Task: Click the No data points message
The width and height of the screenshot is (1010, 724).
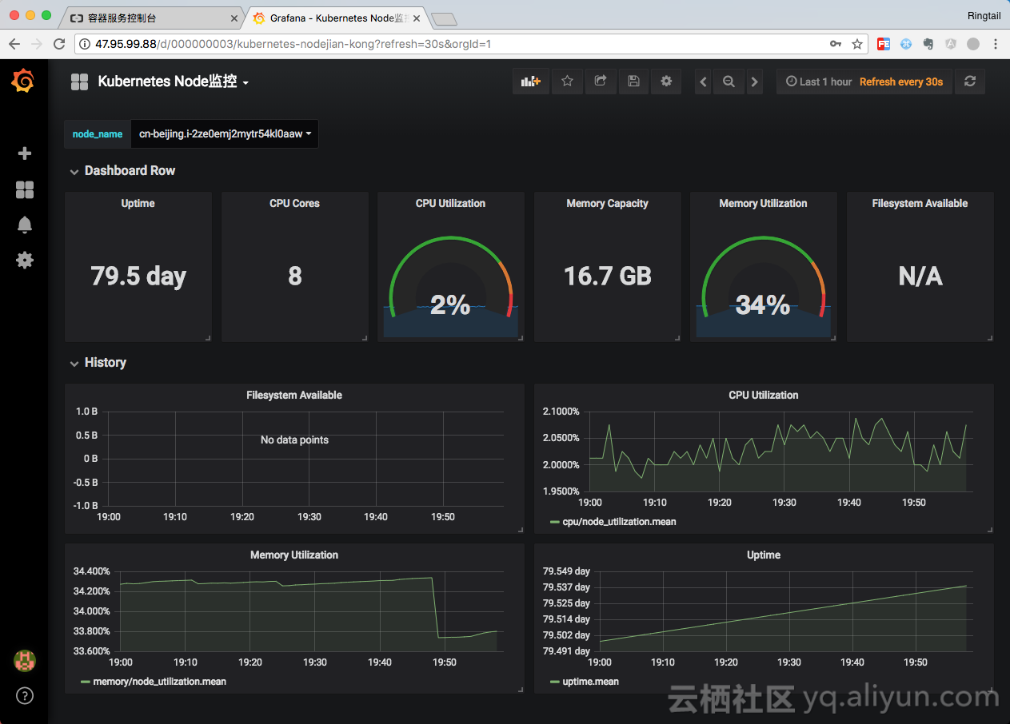Action: click(x=294, y=440)
